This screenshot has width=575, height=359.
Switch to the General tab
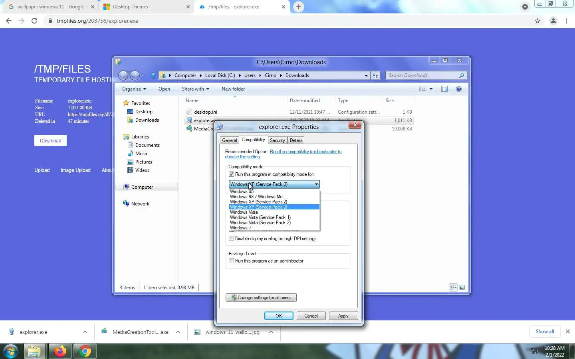point(230,140)
